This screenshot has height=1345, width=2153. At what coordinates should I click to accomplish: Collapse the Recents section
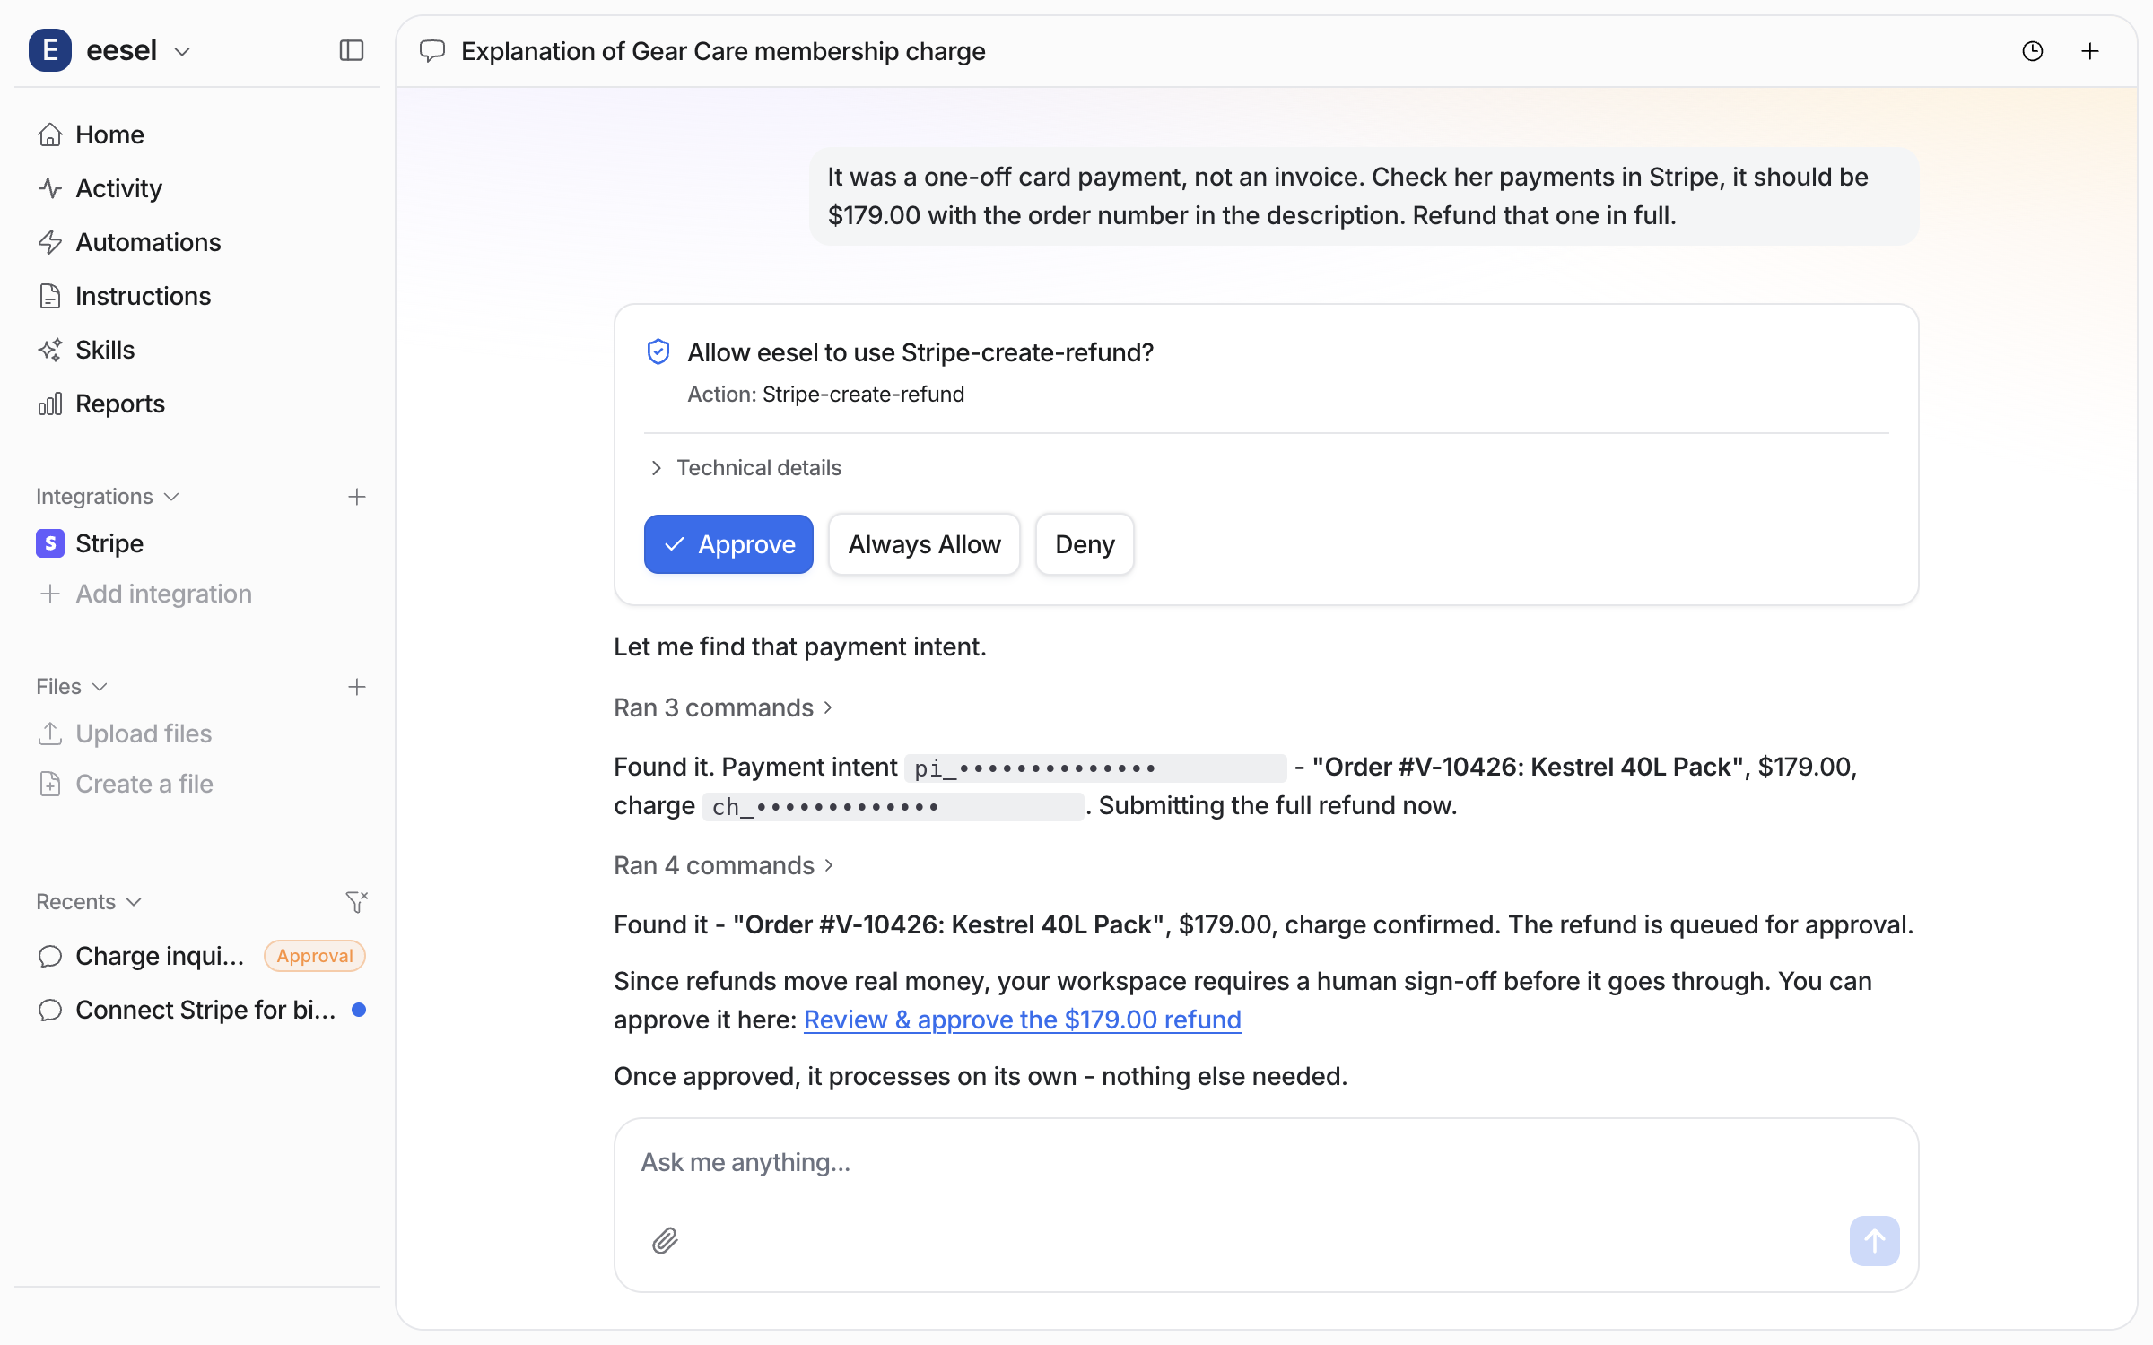(x=89, y=902)
